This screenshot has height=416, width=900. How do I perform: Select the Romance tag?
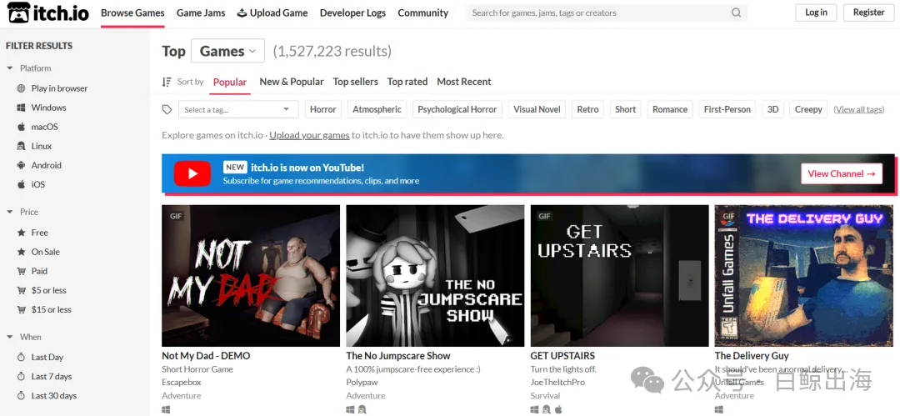point(670,109)
